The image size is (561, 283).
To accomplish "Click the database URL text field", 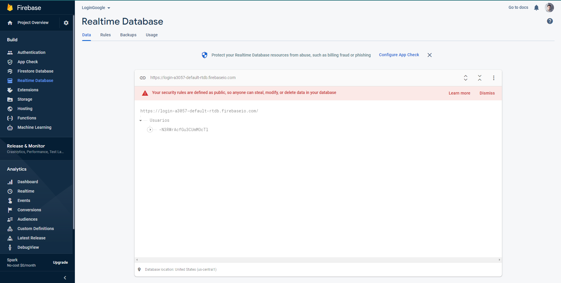I will pyautogui.click(x=193, y=78).
